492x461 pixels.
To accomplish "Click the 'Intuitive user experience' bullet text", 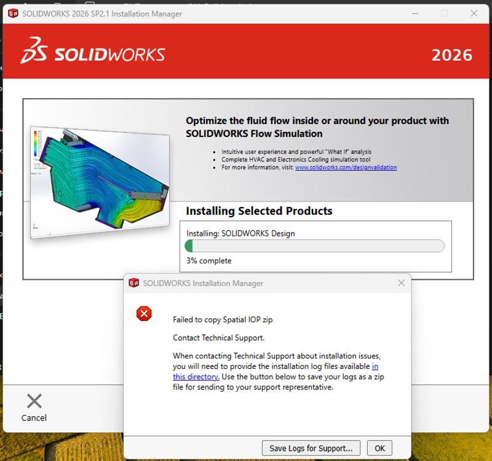I will (296, 152).
